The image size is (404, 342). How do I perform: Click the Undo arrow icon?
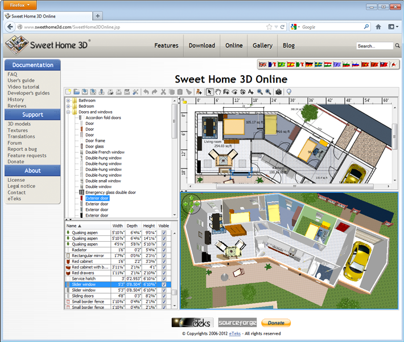[x=146, y=92]
